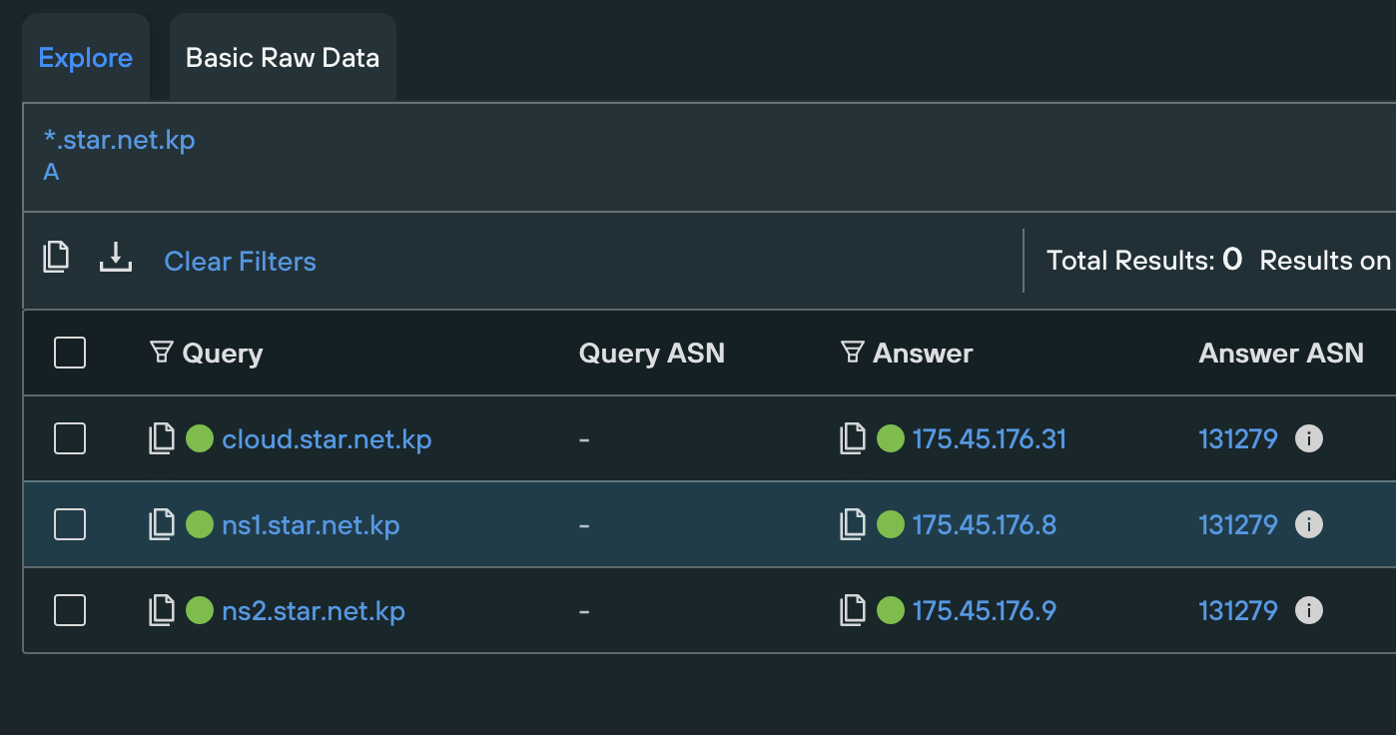
Task: Copy the 175.45.176.9 answer value
Action: (853, 611)
